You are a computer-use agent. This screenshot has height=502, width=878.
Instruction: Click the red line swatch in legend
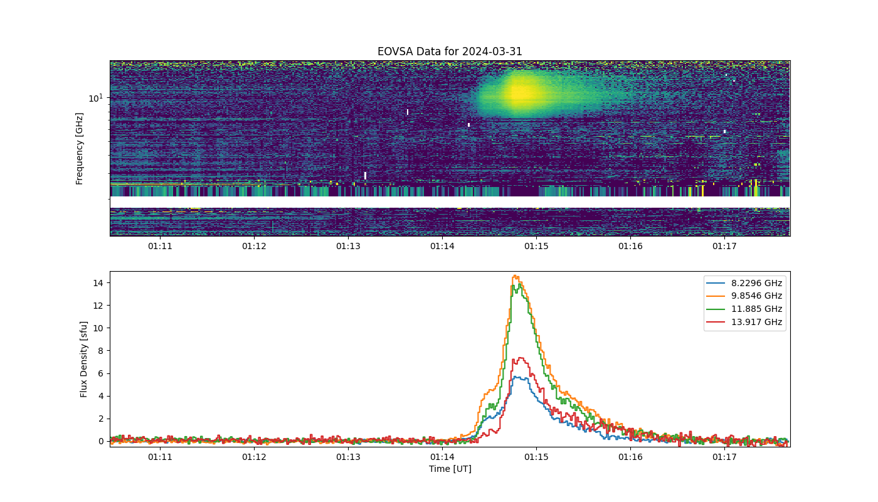(x=717, y=323)
